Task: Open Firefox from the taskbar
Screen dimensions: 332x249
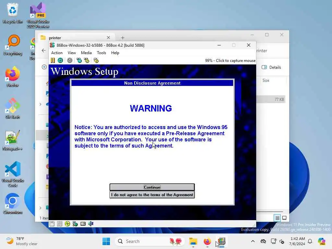Action: click(207, 241)
